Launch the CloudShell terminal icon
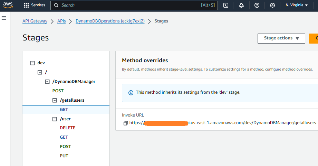 [x=226, y=5]
